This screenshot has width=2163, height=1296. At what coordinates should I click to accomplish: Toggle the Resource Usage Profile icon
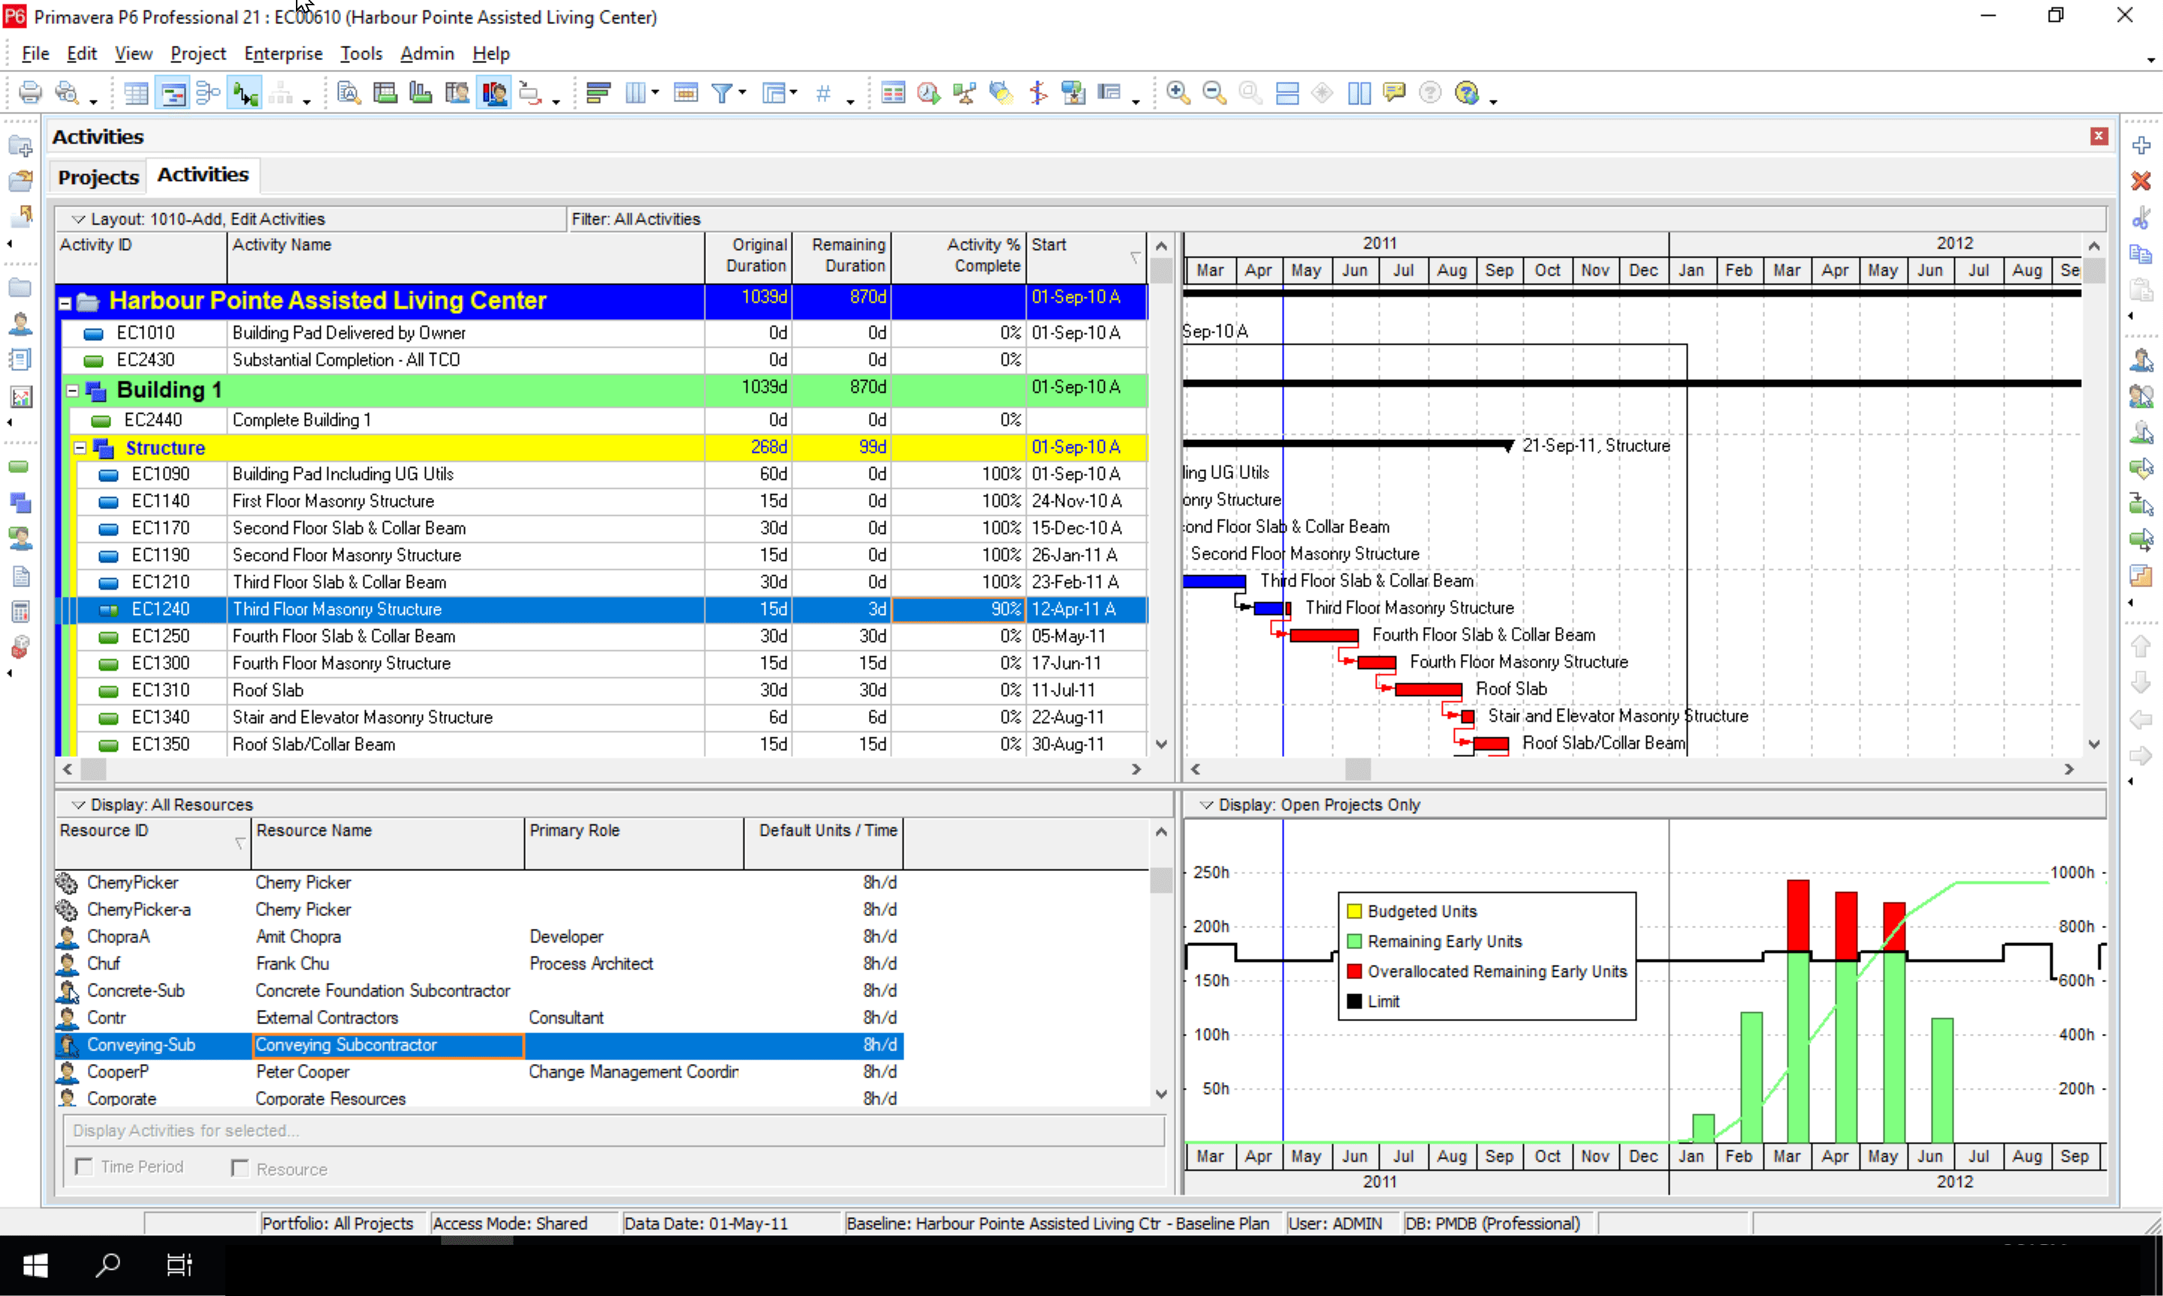click(494, 92)
